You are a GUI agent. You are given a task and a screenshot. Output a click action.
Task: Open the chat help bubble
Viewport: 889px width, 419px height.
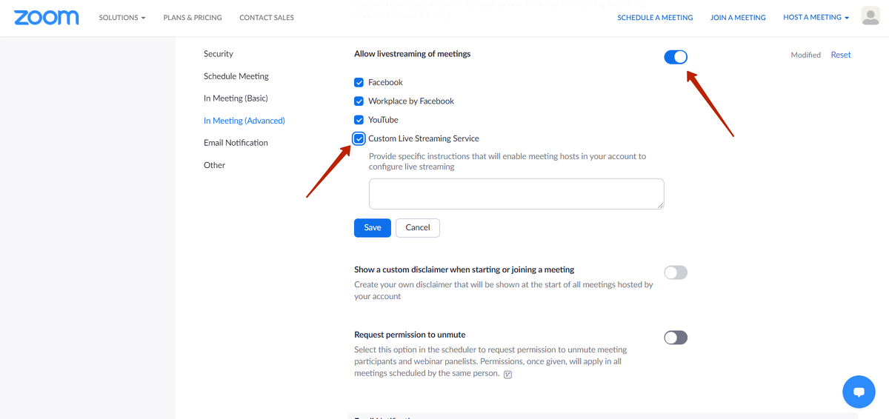pos(859,392)
